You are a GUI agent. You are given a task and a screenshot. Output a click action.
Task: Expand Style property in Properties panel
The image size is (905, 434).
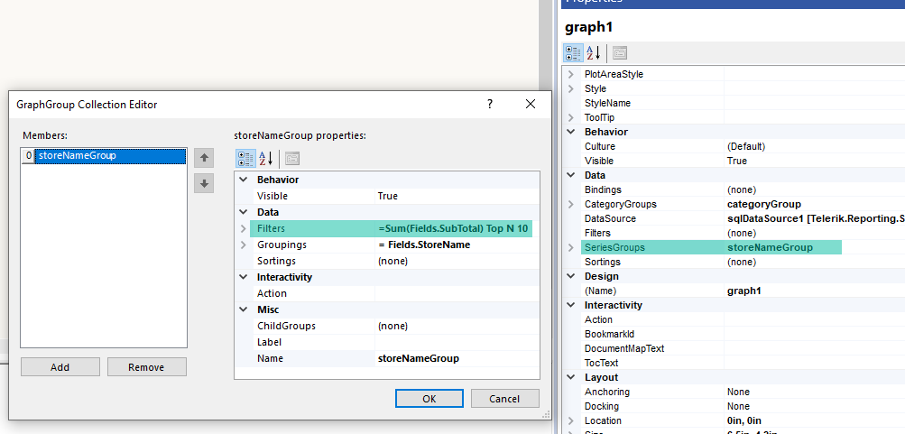click(x=571, y=89)
